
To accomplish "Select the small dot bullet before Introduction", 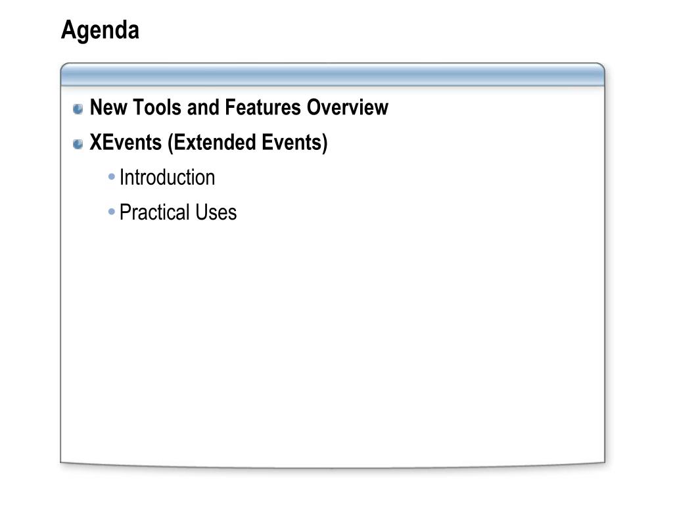I will tap(112, 176).
